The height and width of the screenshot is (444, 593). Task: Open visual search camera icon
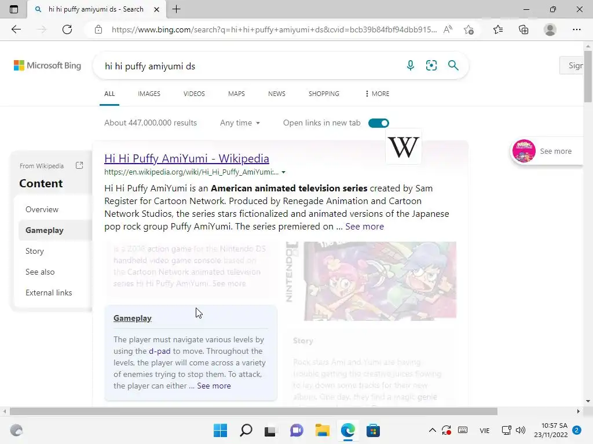431,65
